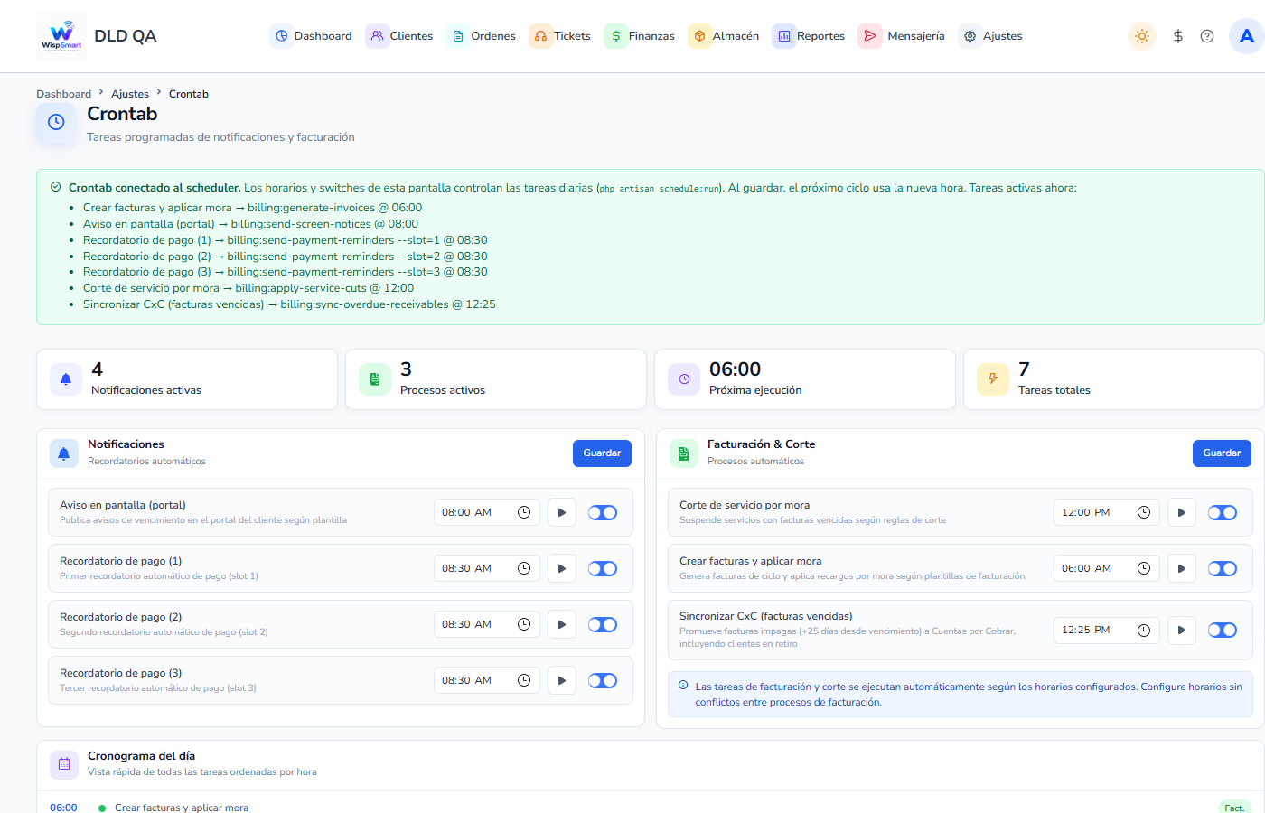The image size is (1265, 813).
Task: Toggle 'Crear facturas y aplicar mora' switch
Action: point(1223,568)
